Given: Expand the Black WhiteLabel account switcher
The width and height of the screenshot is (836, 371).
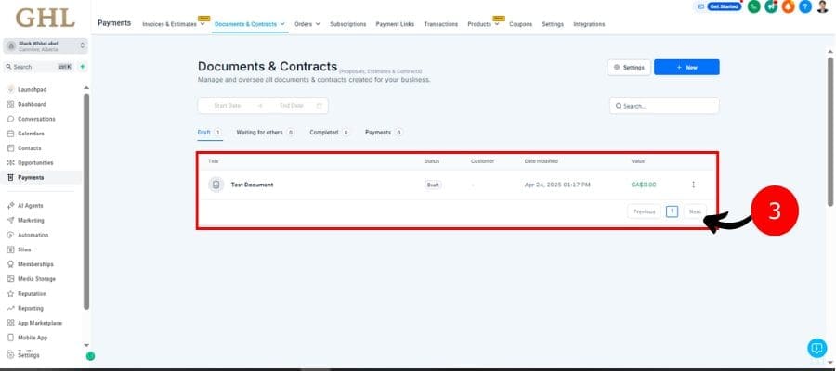Looking at the screenshot, I should click(46, 45).
